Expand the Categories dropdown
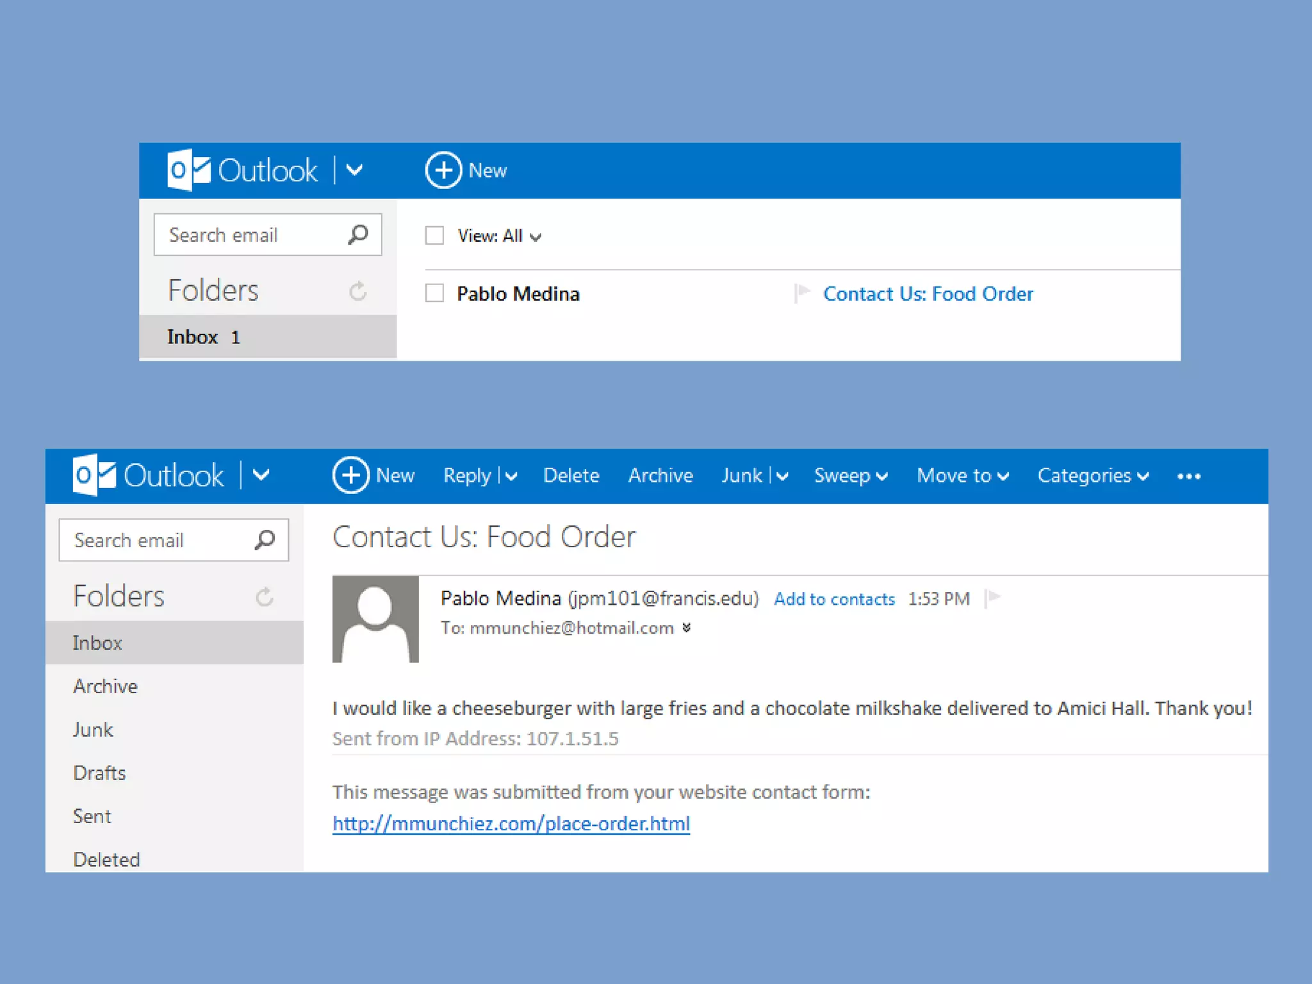 click(1093, 476)
